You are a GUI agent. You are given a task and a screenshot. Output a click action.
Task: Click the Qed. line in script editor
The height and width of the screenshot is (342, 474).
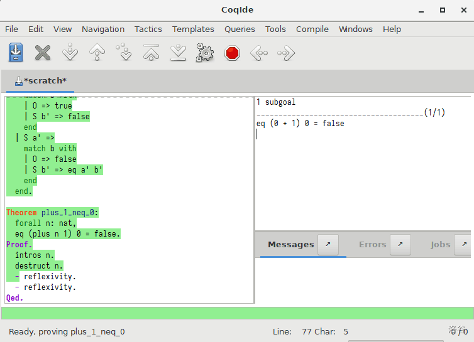(14, 298)
